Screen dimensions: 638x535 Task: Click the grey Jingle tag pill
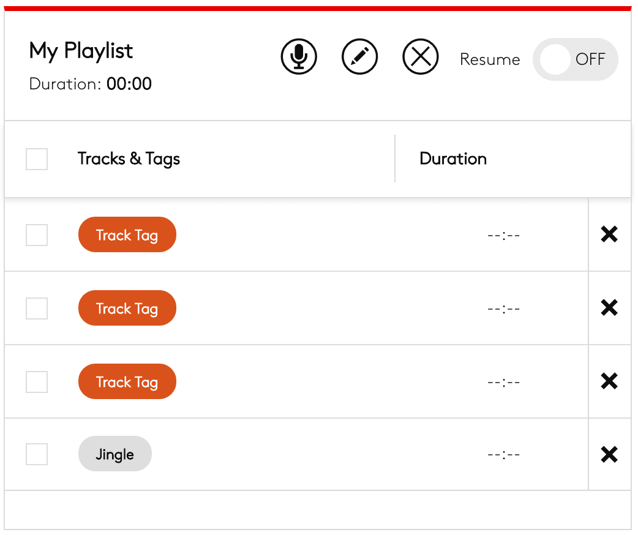[x=114, y=454]
